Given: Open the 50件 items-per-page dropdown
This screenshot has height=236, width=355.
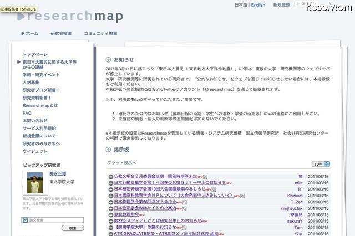Looking at the screenshot, I should click(321, 164).
